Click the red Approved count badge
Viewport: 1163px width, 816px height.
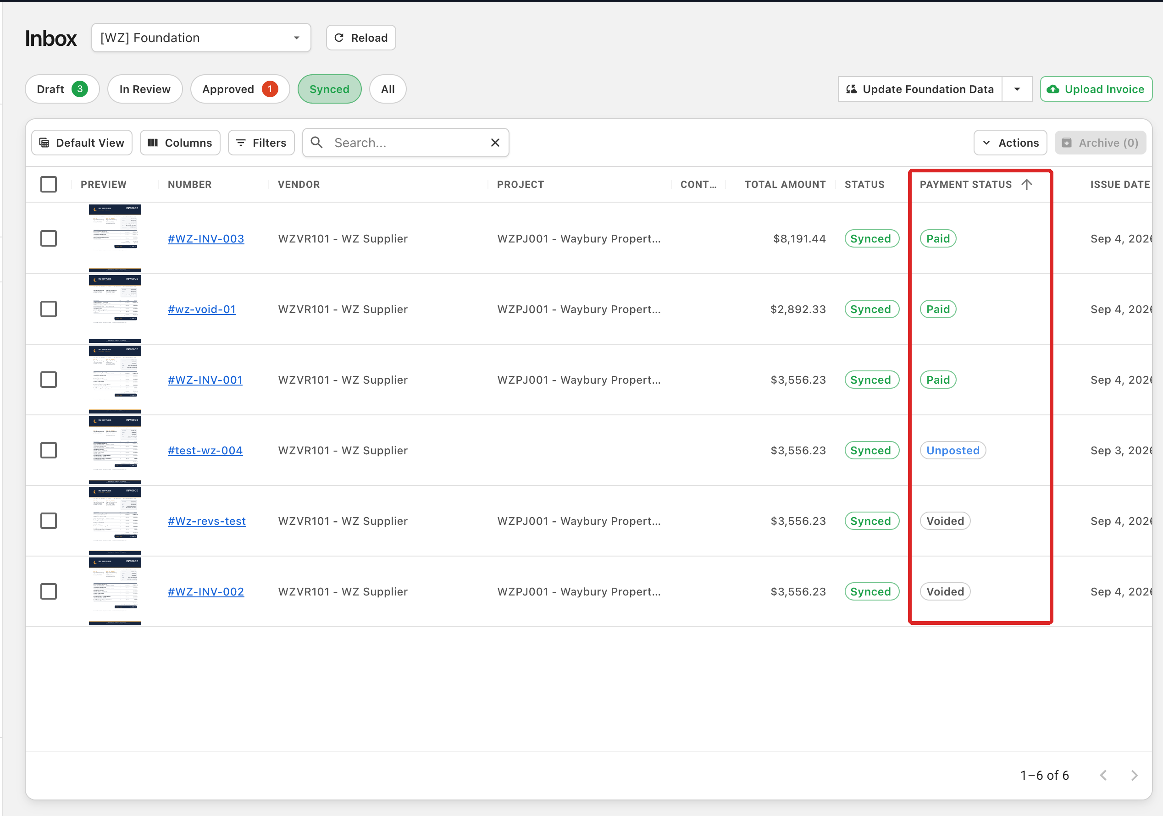(x=270, y=89)
